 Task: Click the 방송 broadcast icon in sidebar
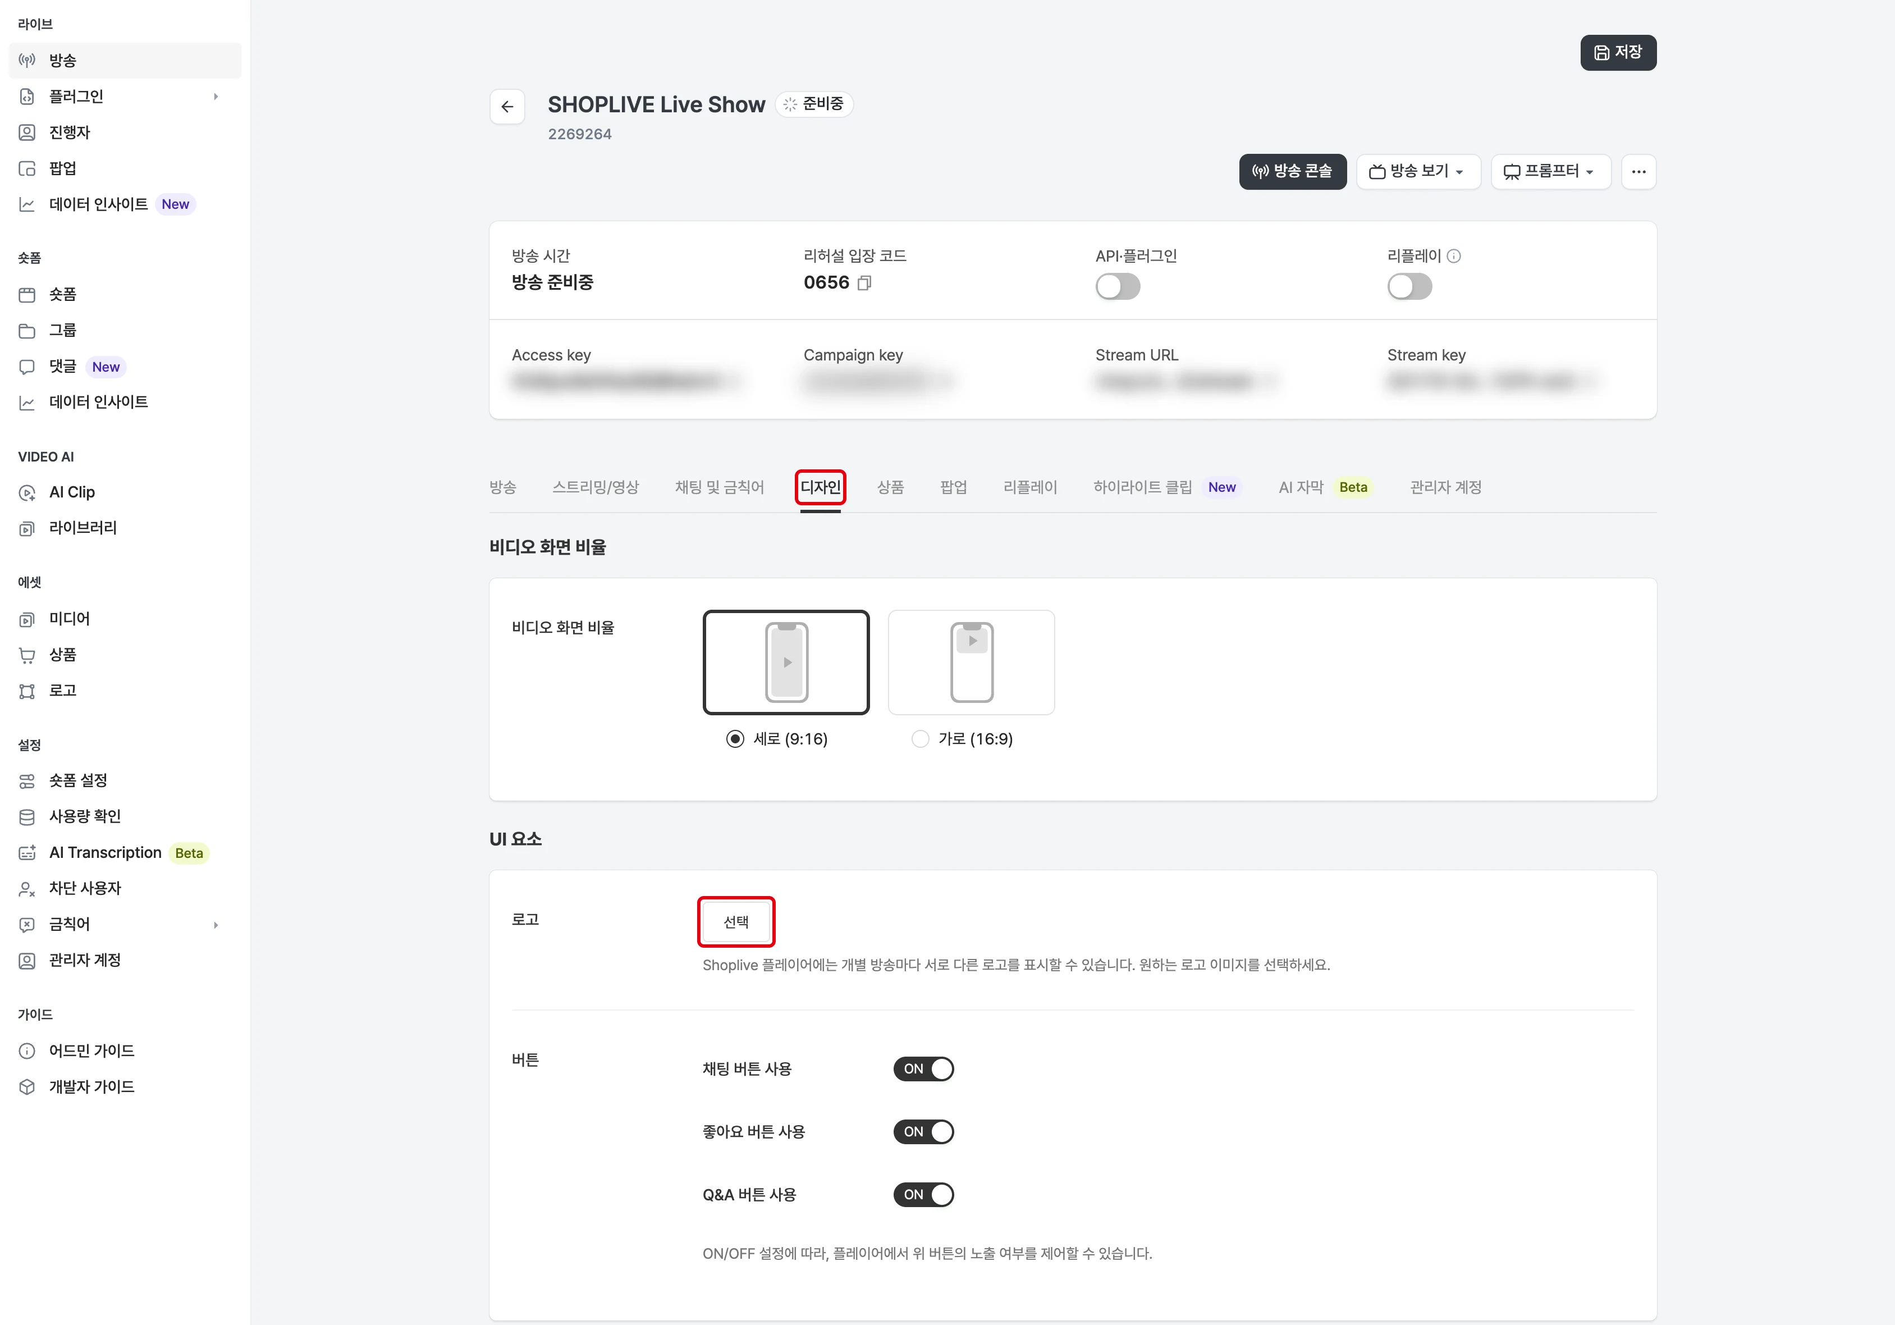[28, 60]
